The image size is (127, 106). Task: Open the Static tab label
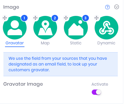pos(76,43)
